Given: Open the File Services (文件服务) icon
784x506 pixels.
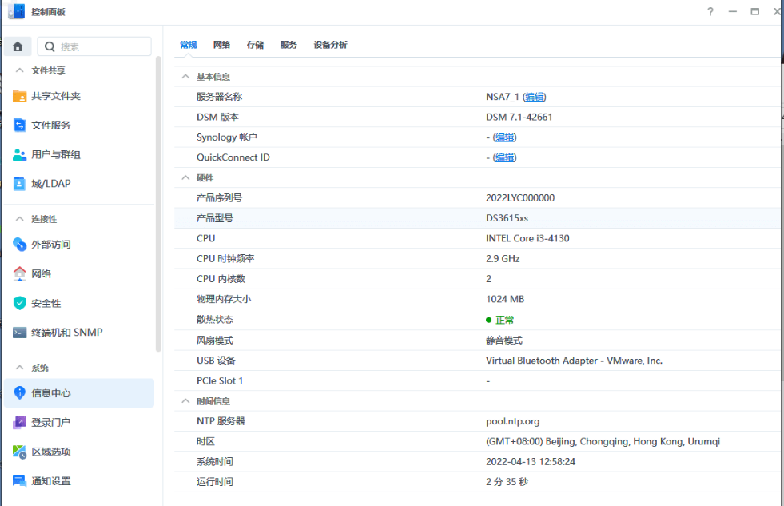Looking at the screenshot, I should pyautogui.click(x=19, y=125).
